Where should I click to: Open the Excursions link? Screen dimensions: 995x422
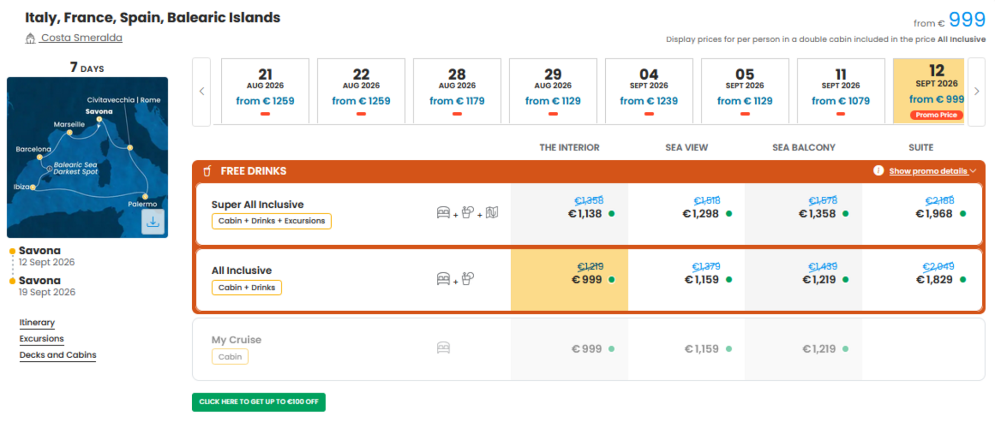(x=42, y=339)
